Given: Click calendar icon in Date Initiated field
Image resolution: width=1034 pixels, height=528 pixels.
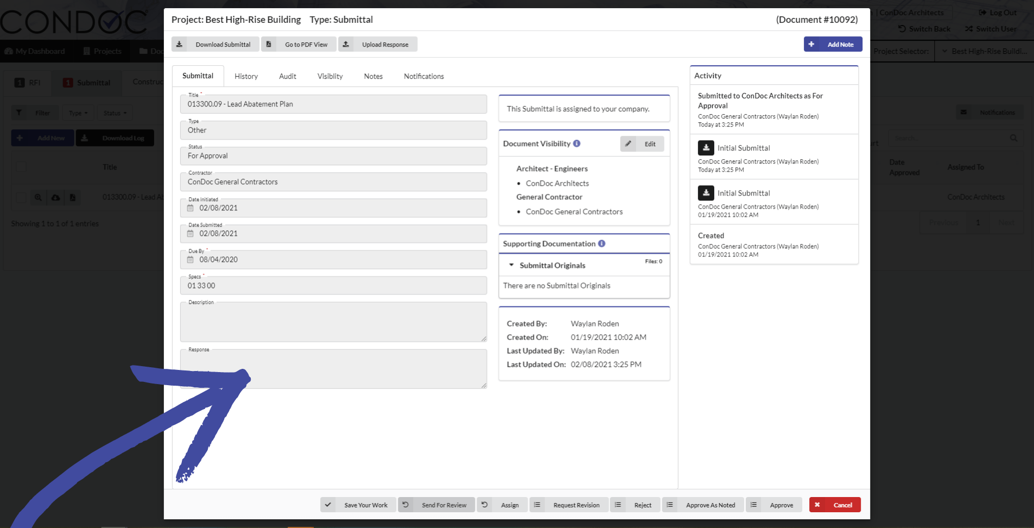Looking at the screenshot, I should (191, 208).
